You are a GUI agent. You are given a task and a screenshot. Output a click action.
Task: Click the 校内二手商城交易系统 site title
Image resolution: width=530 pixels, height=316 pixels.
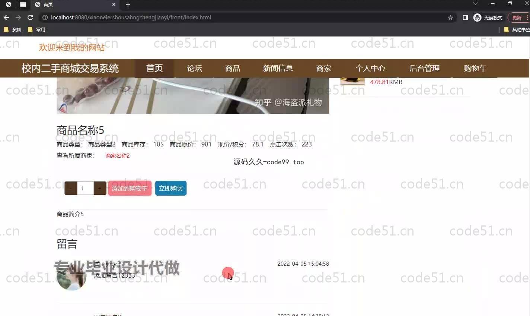[70, 68]
